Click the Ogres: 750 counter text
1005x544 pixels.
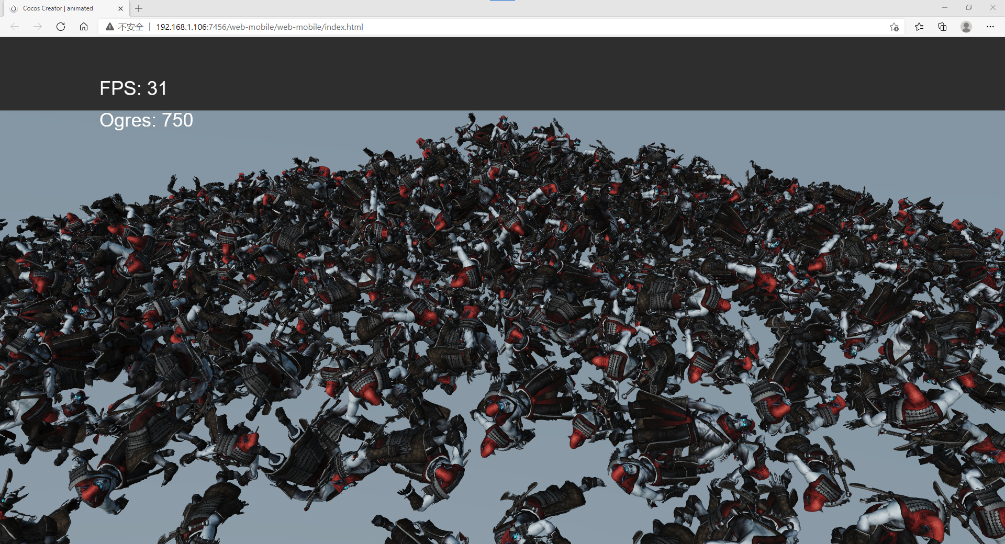[147, 120]
